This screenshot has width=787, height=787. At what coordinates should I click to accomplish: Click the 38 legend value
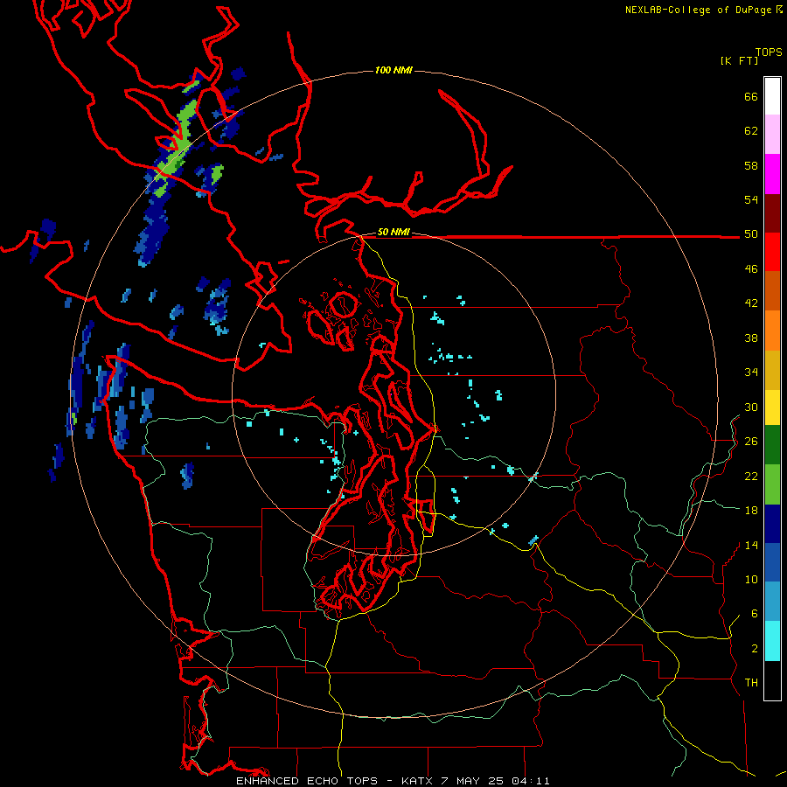(751, 338)
